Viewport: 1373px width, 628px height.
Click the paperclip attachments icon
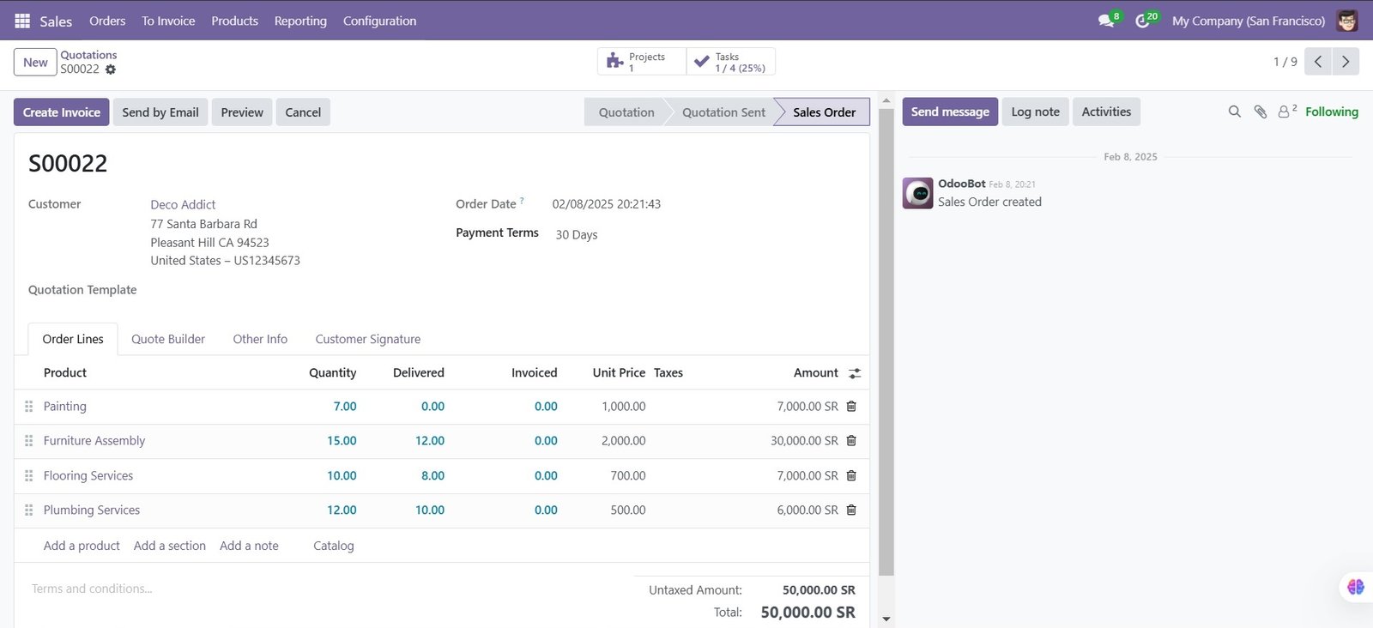coord(1261,112)
